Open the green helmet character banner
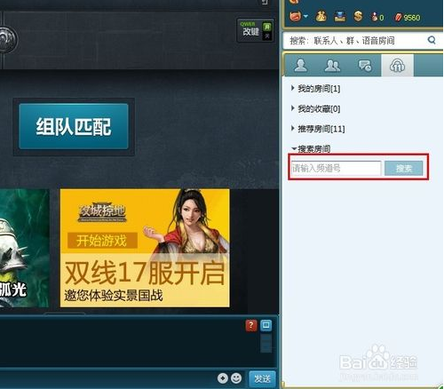Viewport: 444px width, 389px height. 25,248
